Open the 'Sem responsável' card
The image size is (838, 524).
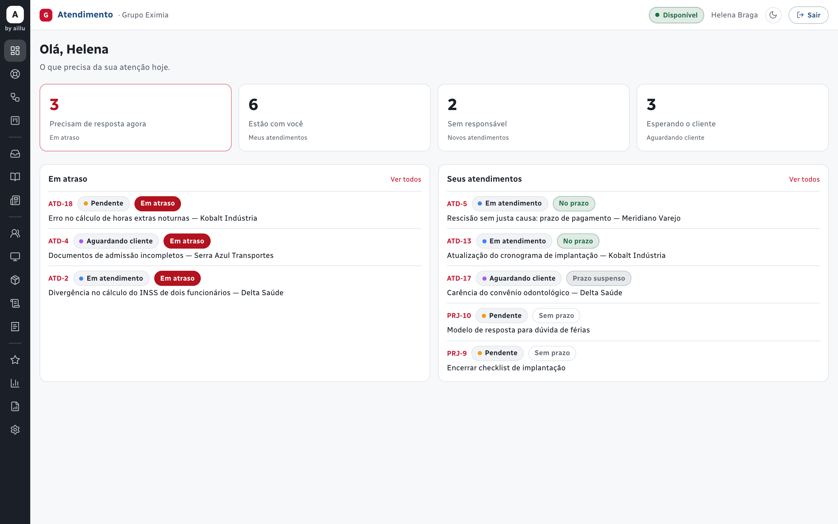point(533,118)
